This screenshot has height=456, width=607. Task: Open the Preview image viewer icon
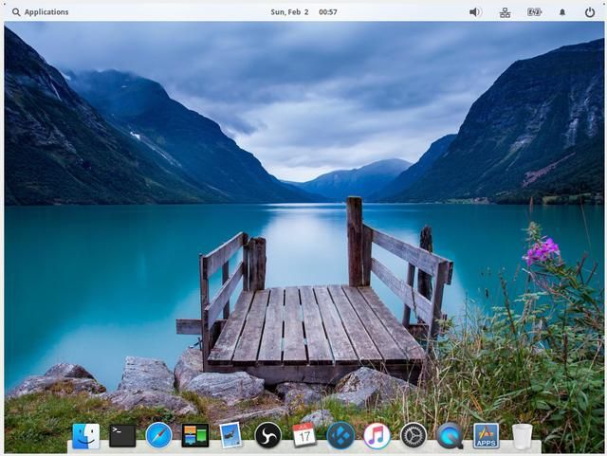231,435
